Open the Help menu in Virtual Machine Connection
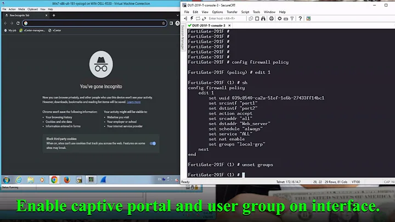This screenshot has width=395, height=222. (x=50, y=9)
